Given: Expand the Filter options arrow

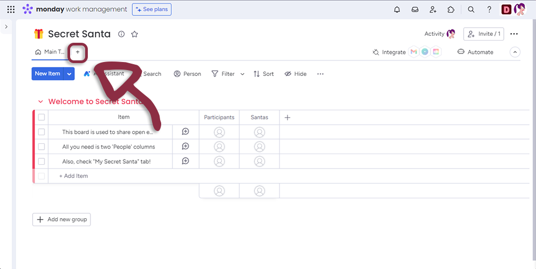Looking at the screenshot, I should coord(242,74).
